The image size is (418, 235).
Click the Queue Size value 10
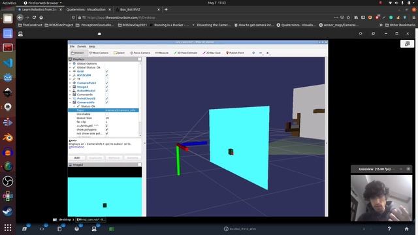tap(107, 117)
